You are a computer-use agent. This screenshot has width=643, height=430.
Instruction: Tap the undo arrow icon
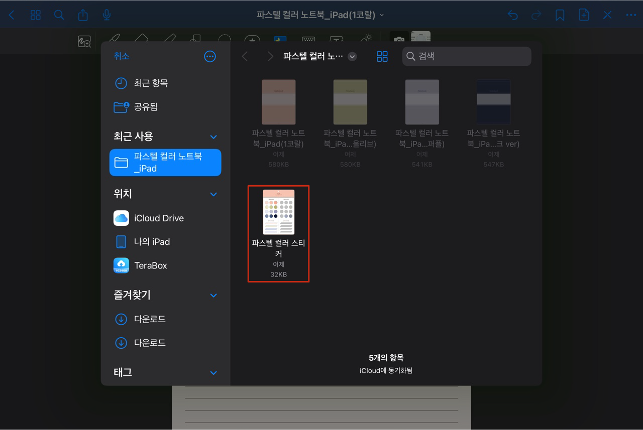tap(512, 15)
